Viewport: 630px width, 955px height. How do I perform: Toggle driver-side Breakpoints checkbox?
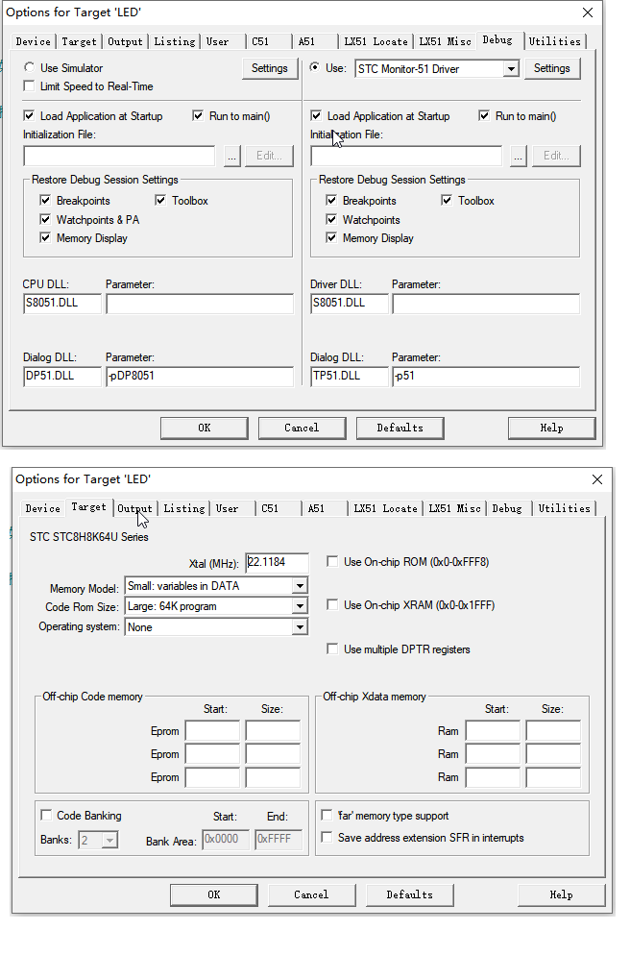point(331,200)
